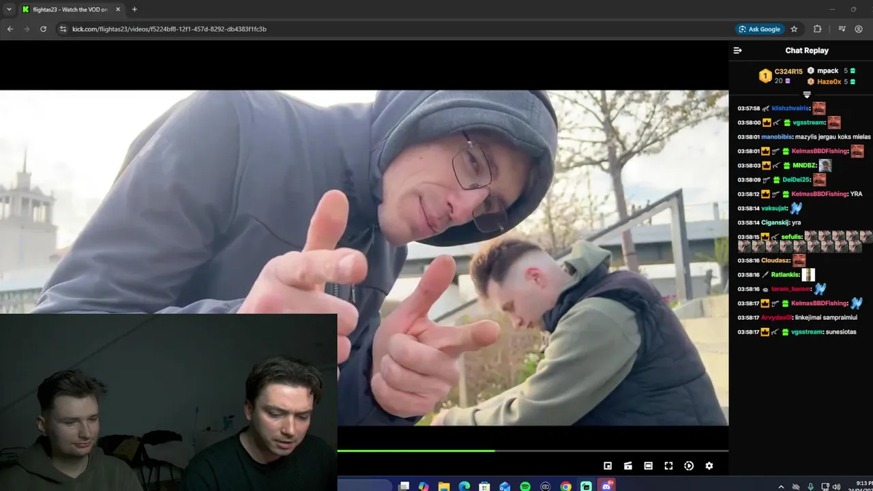
Task: Open File Explorer from taskbar
Action: pos(444,486)
